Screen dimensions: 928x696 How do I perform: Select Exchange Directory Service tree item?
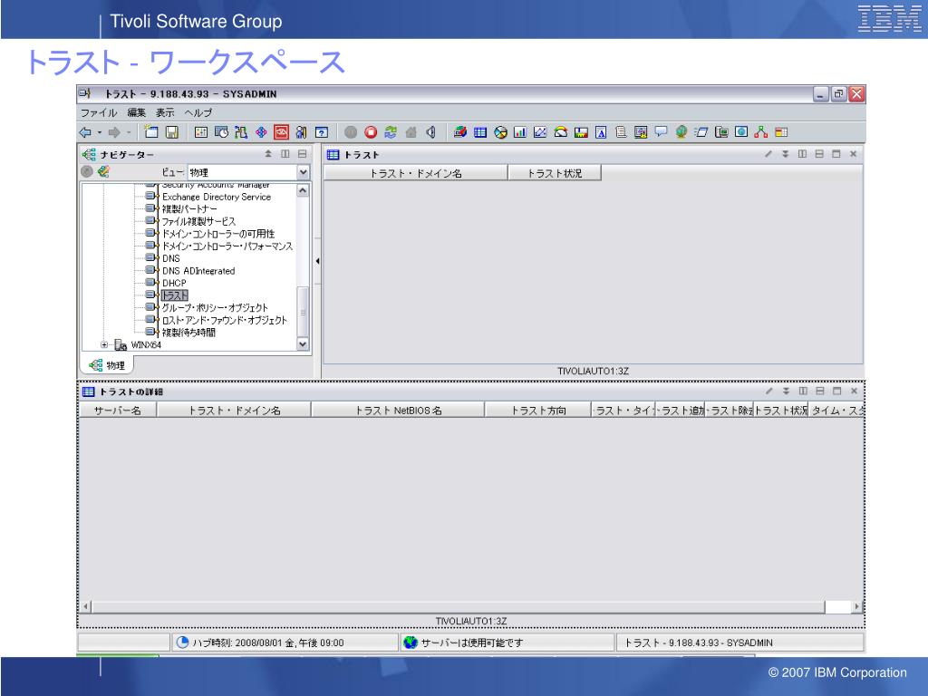217,197
